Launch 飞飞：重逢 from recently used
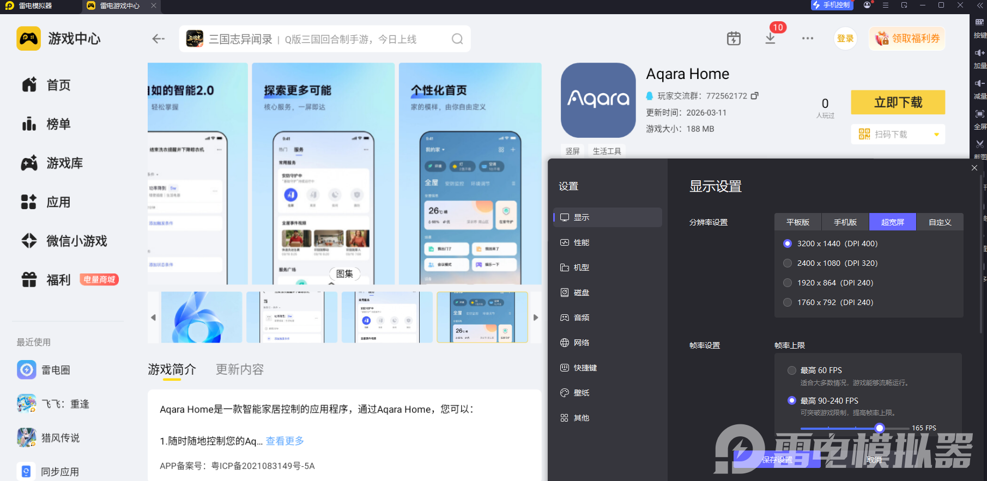This screenshot has width=987, height=481. (53, 404)
